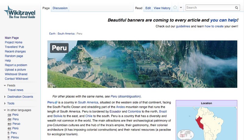Select the Edit tab
244x140 pixels.
coord(148,8)
